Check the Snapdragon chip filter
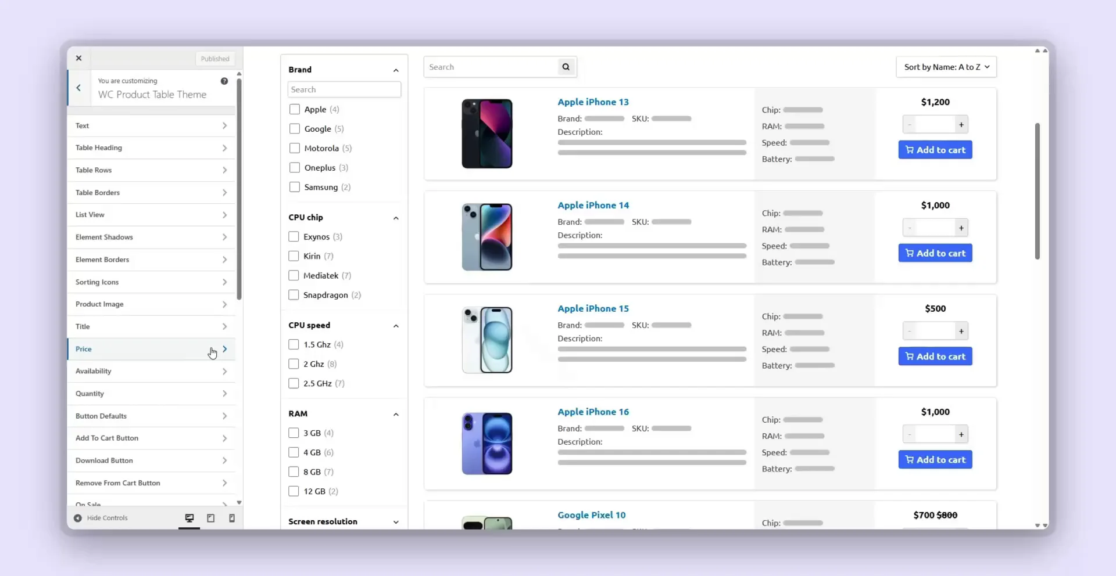 [294, 295]
